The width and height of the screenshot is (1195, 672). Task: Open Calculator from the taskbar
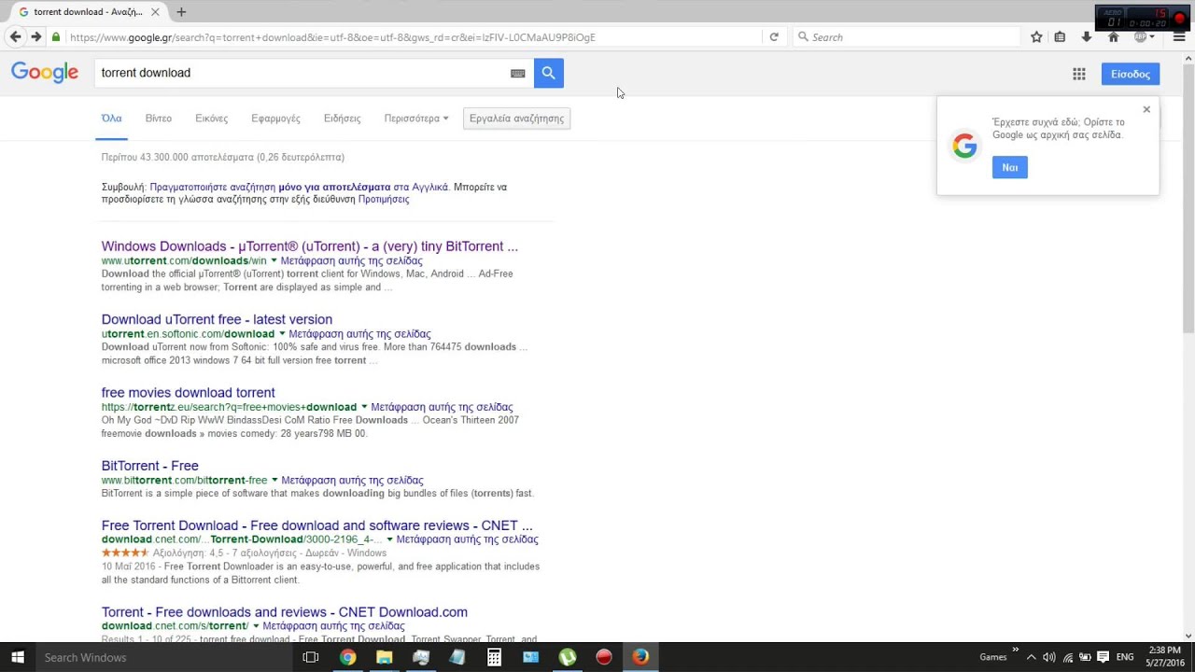coord(494,657)
